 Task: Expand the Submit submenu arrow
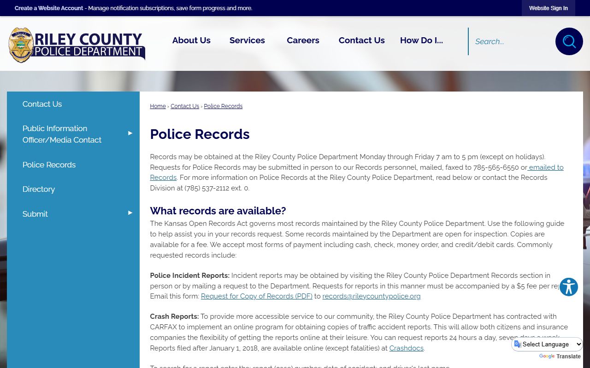130,213
